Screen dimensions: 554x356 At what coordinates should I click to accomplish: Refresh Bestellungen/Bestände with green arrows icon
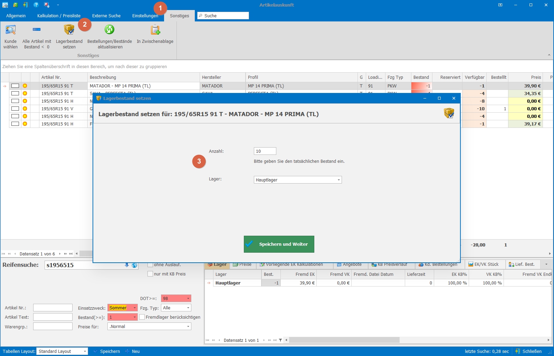[109, 30]
